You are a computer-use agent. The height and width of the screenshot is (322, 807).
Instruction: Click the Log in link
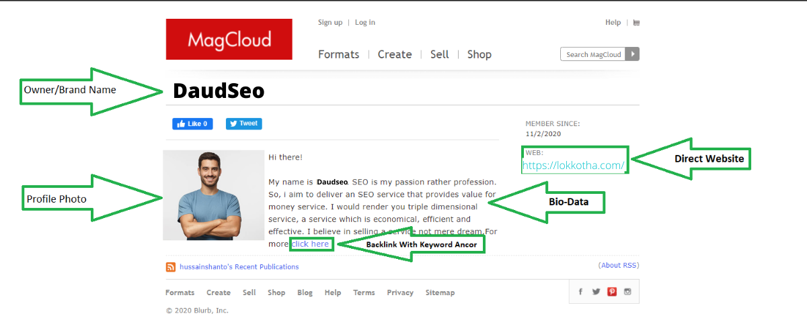point(365,23)
